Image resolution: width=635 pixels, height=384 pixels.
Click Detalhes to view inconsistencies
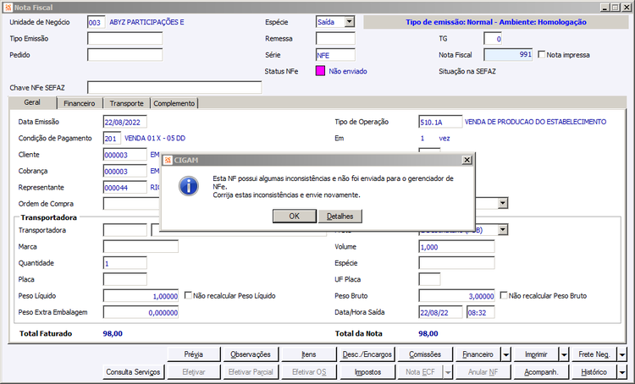click(x=340, y=216)
